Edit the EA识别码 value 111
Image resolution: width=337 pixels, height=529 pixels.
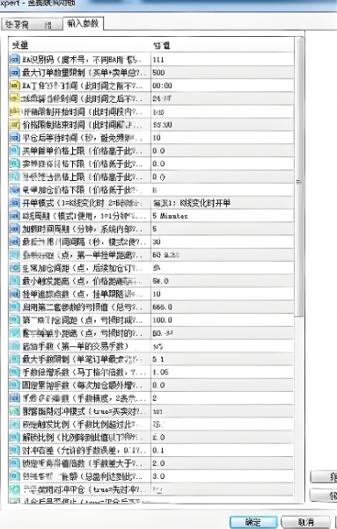click(x=158, y=60)
